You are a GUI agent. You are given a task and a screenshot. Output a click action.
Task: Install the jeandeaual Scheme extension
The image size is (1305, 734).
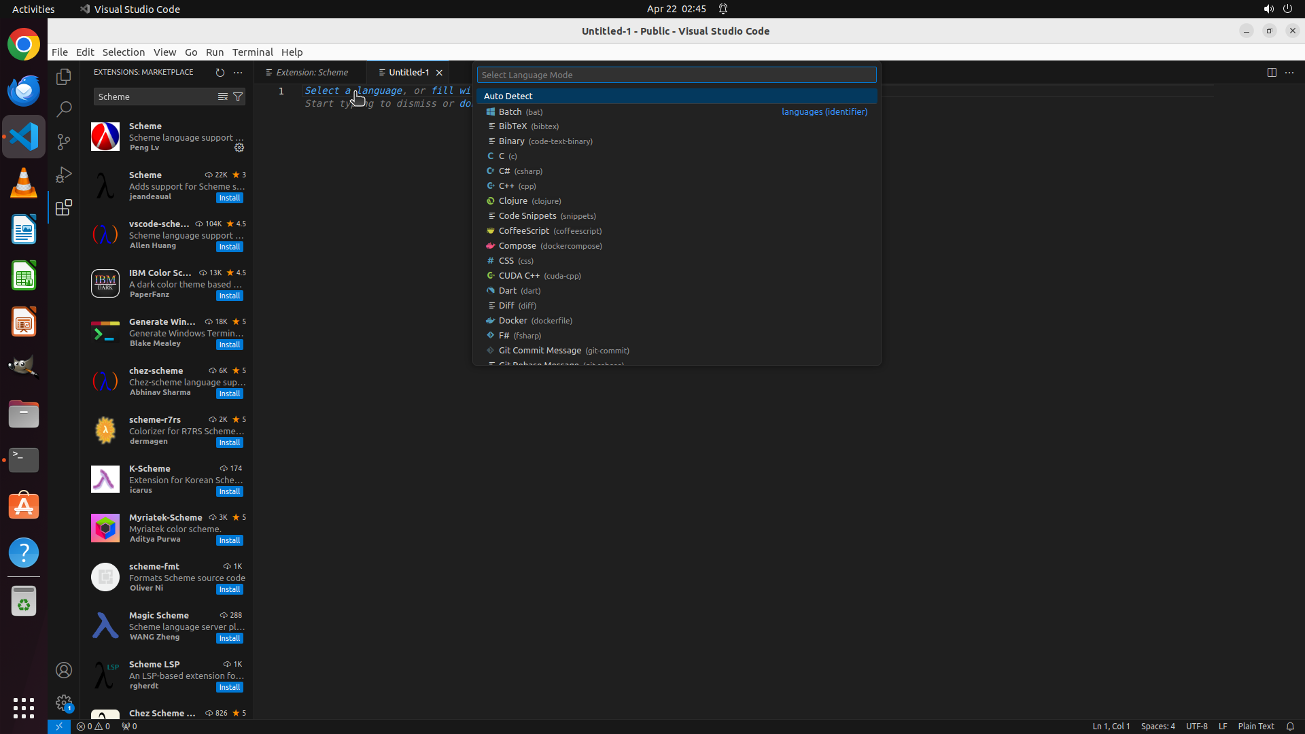[229, 198]
